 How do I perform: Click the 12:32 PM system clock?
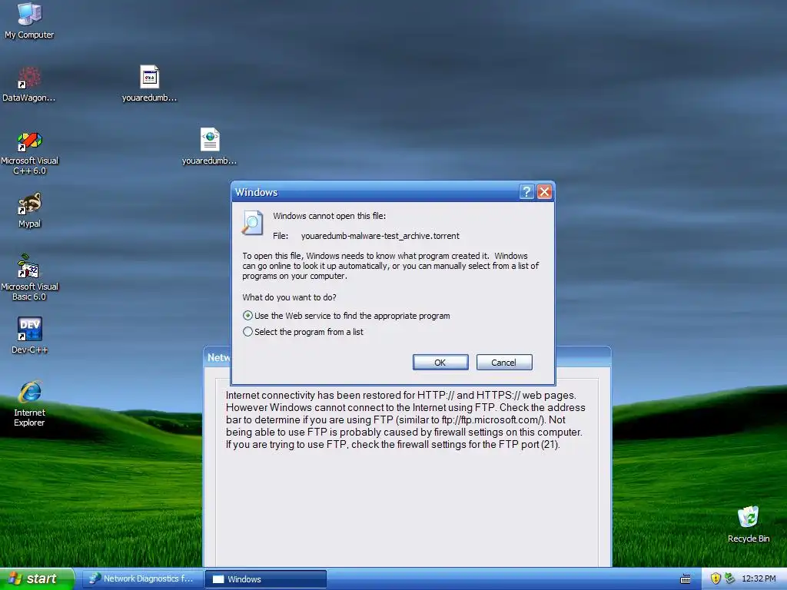[759, 578]
